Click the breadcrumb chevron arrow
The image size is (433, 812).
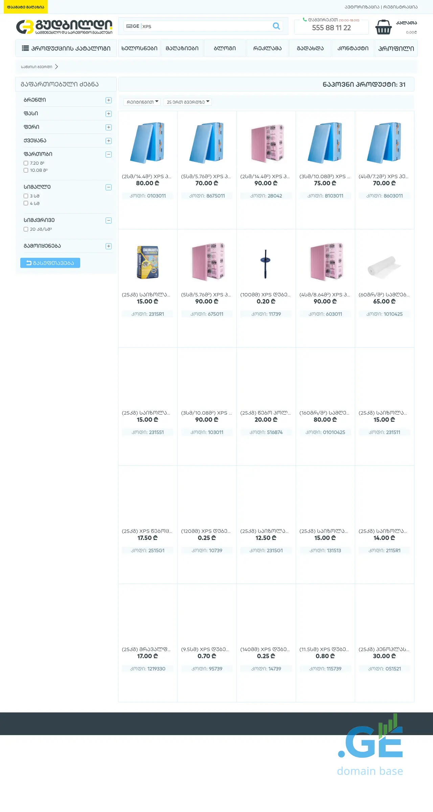(x=56, y=67)
